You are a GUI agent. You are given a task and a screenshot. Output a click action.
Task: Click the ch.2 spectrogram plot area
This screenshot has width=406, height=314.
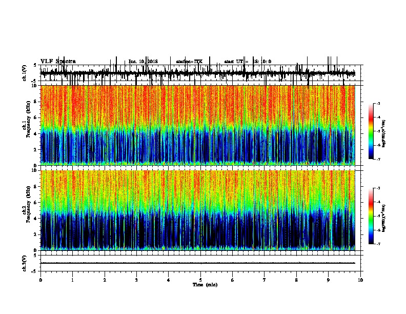point(198,210)
